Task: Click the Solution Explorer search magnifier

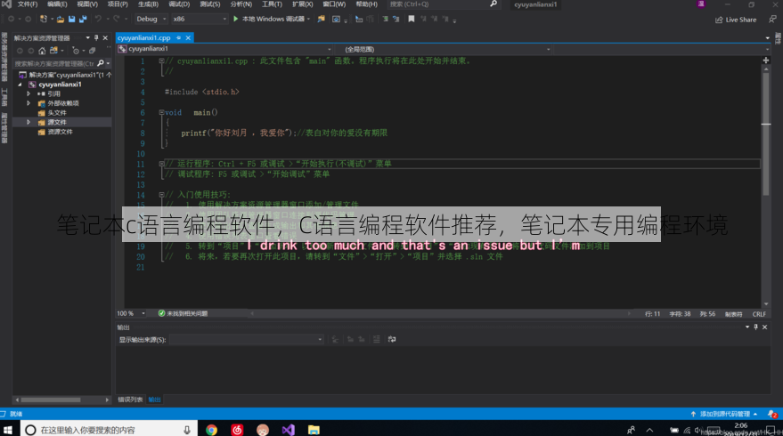Action: click(x=101, y=63)
